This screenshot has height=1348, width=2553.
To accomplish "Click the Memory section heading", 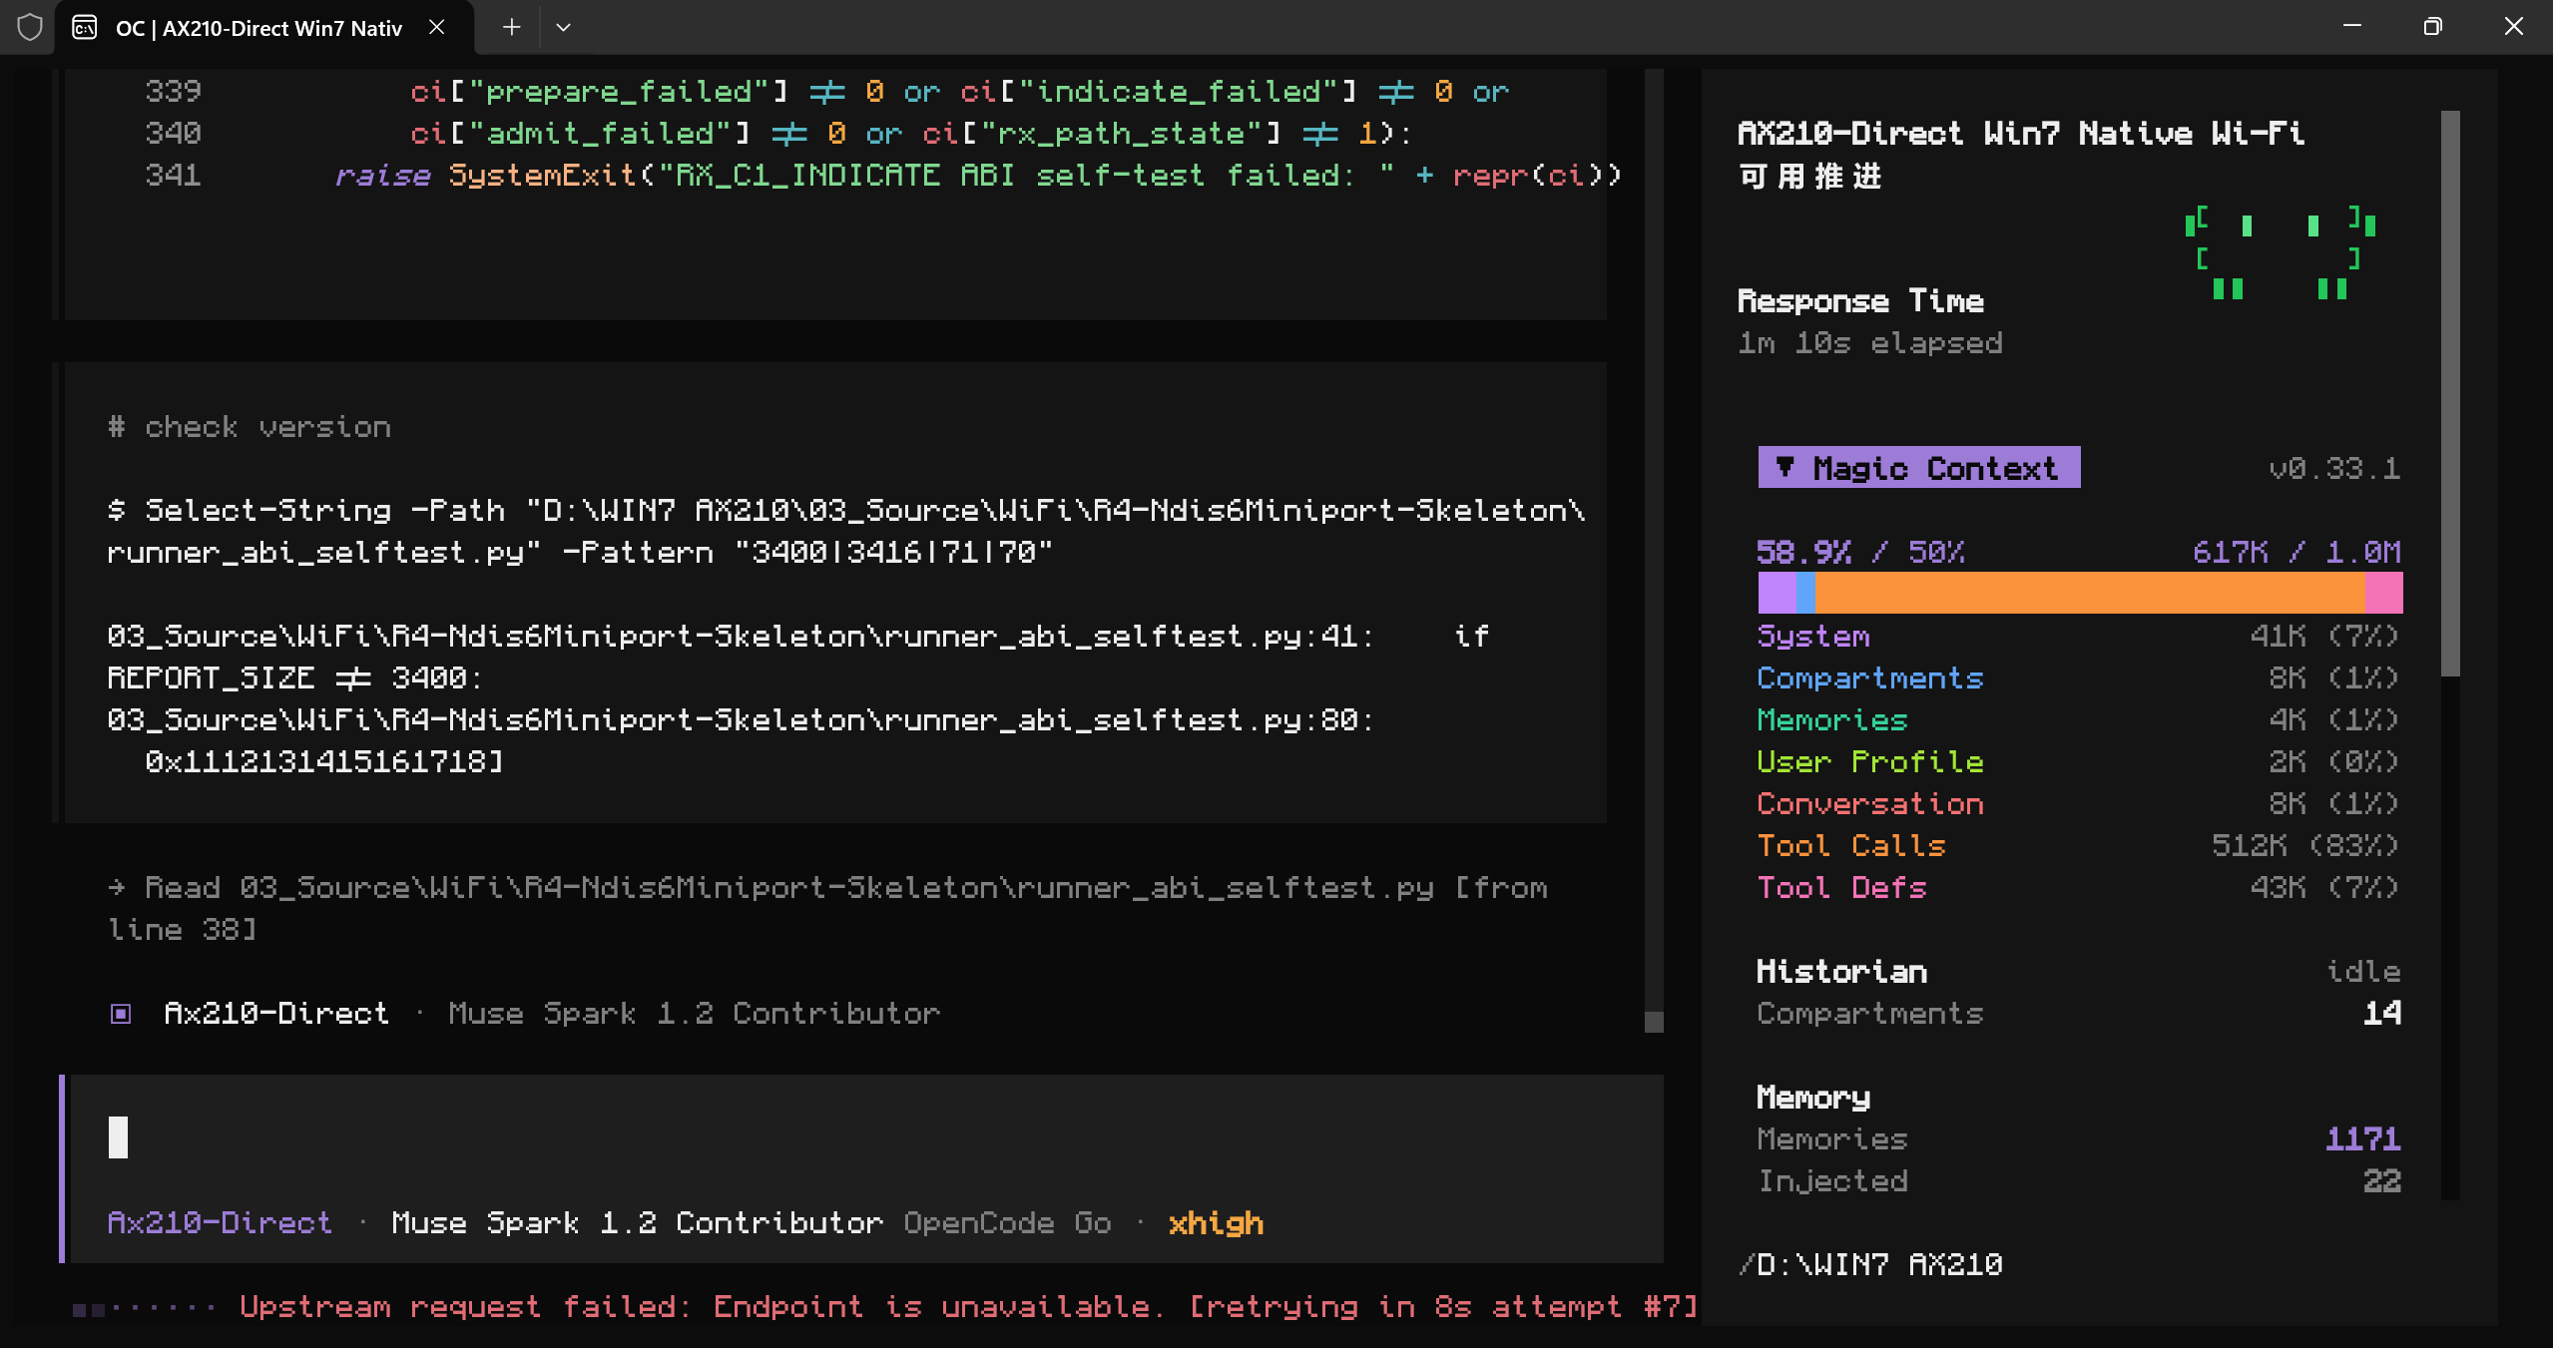I will [x=1813, y=1097].
